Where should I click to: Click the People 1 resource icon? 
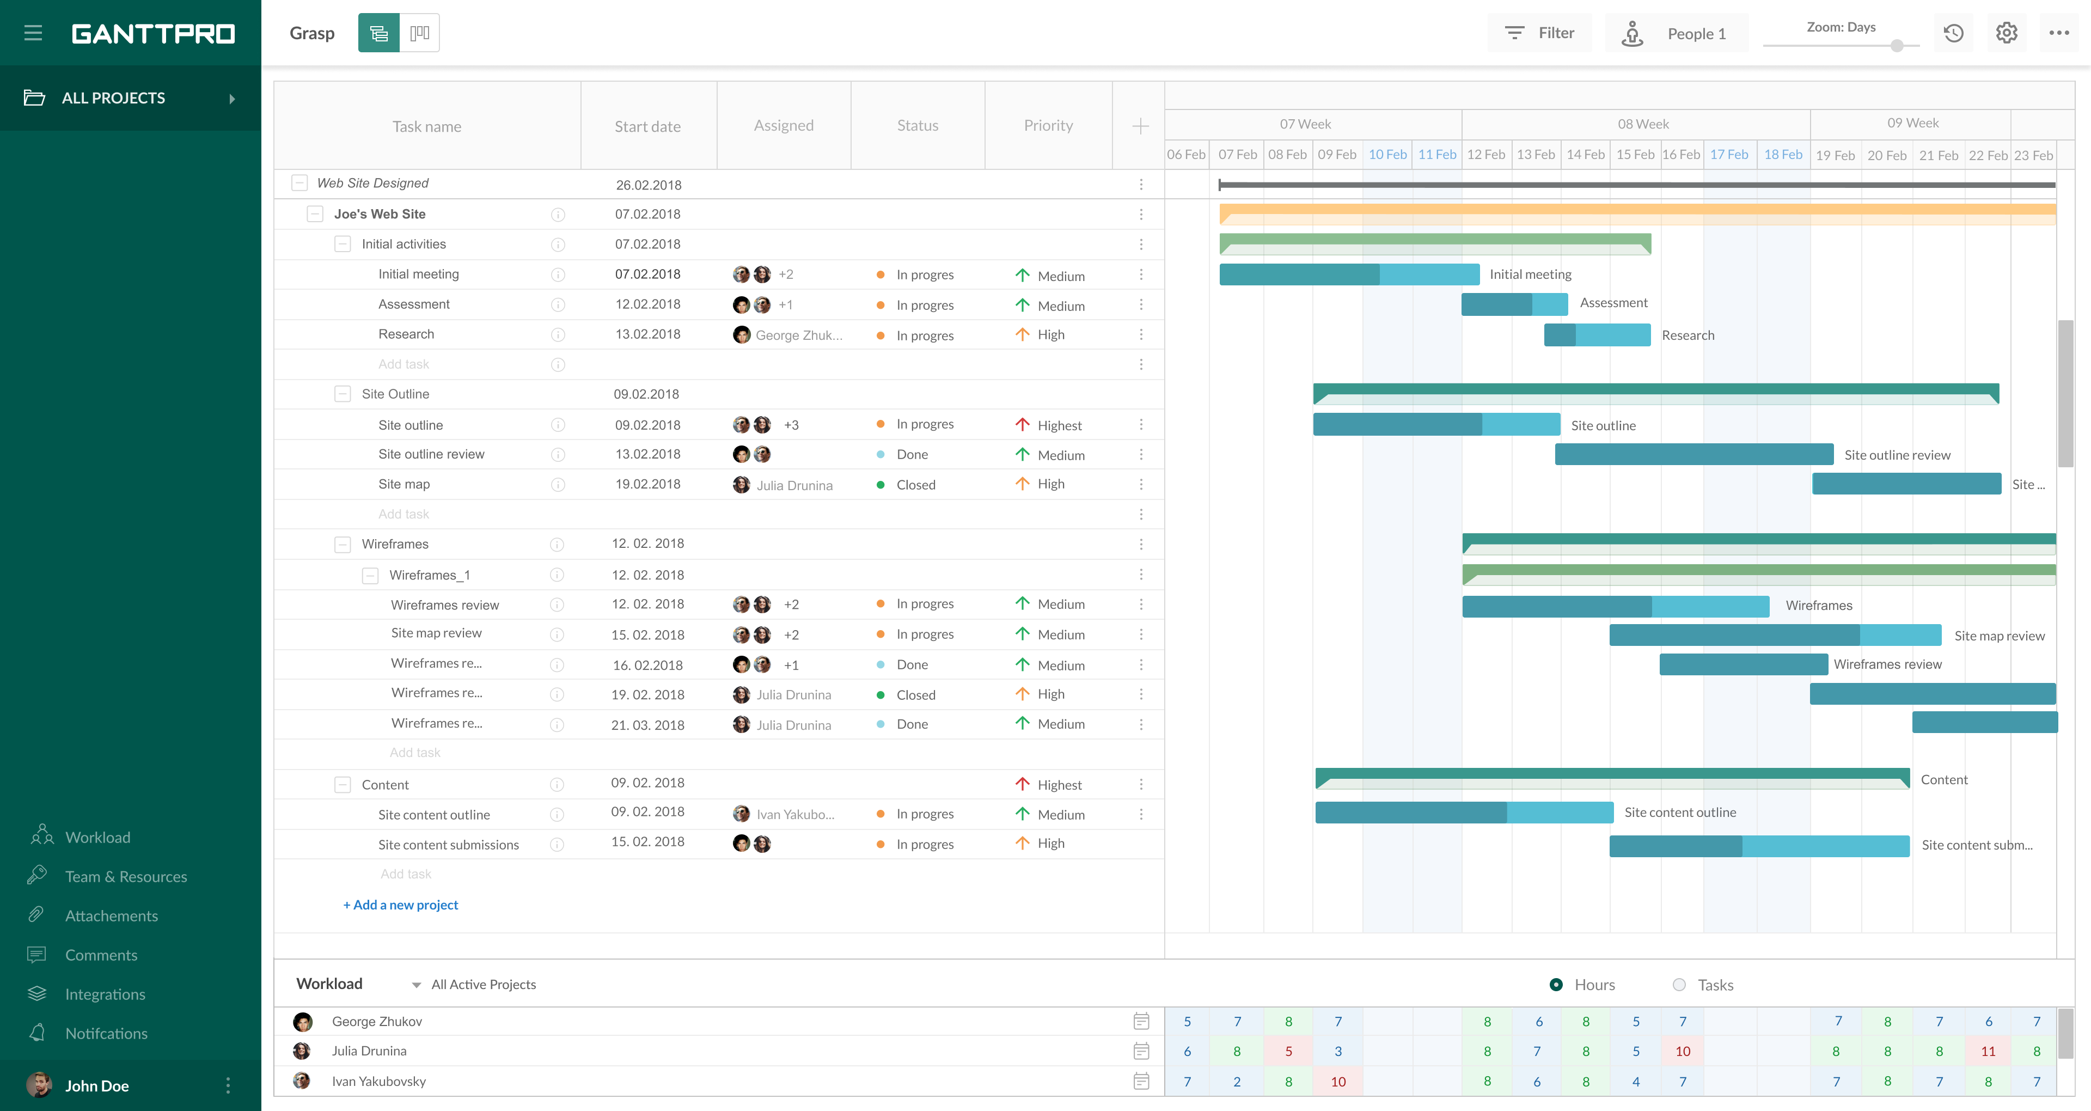point(1632,32)
